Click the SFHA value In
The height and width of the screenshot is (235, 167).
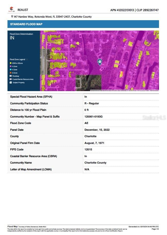(86, 97)
